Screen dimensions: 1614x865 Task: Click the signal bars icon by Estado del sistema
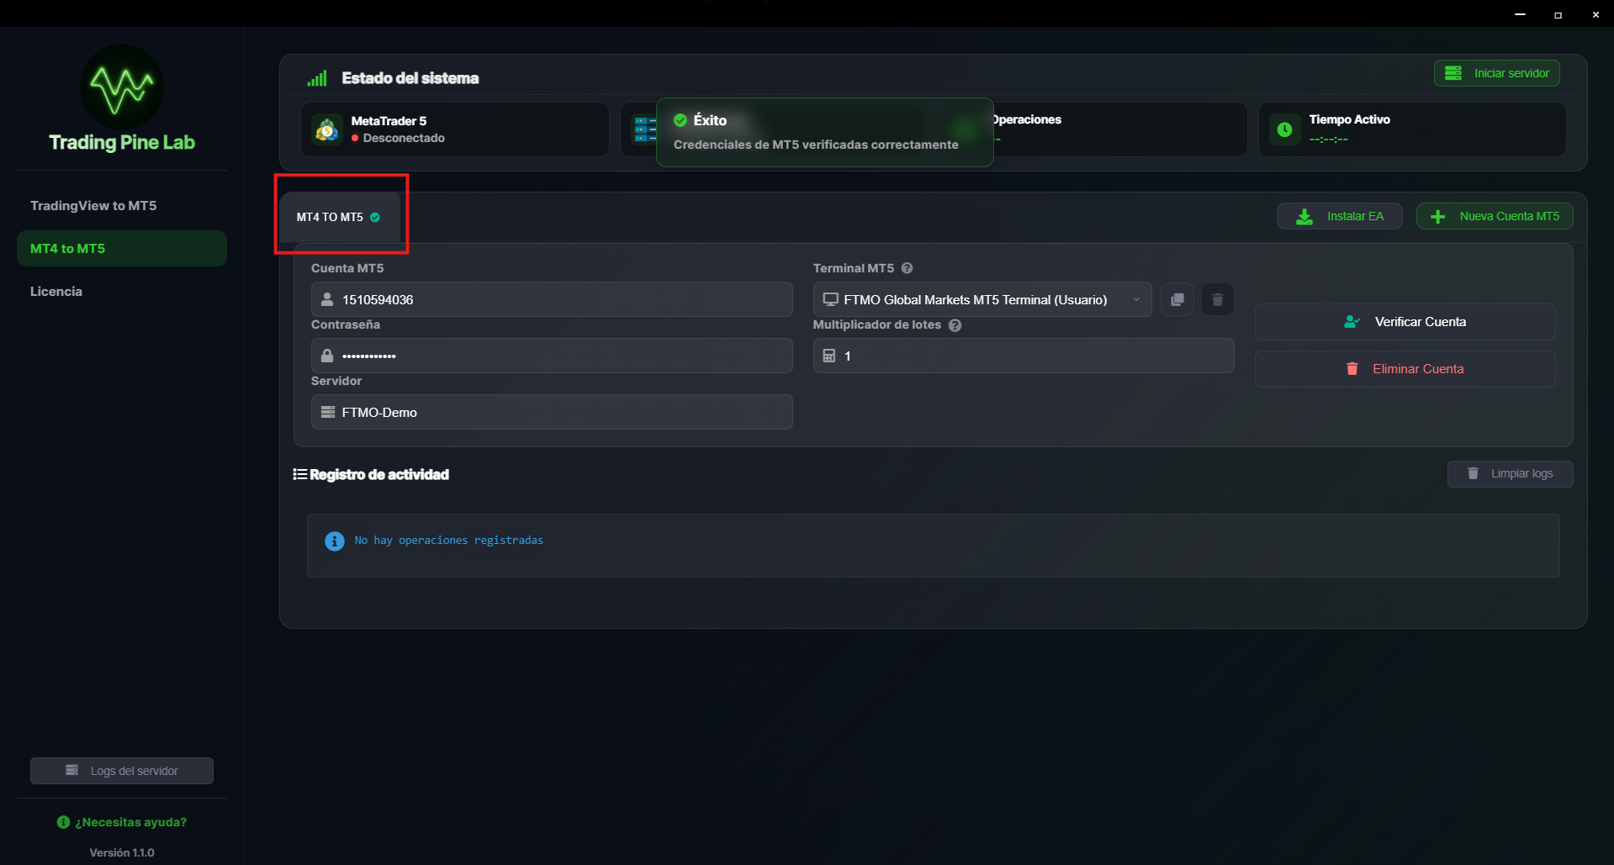point(317,78)
